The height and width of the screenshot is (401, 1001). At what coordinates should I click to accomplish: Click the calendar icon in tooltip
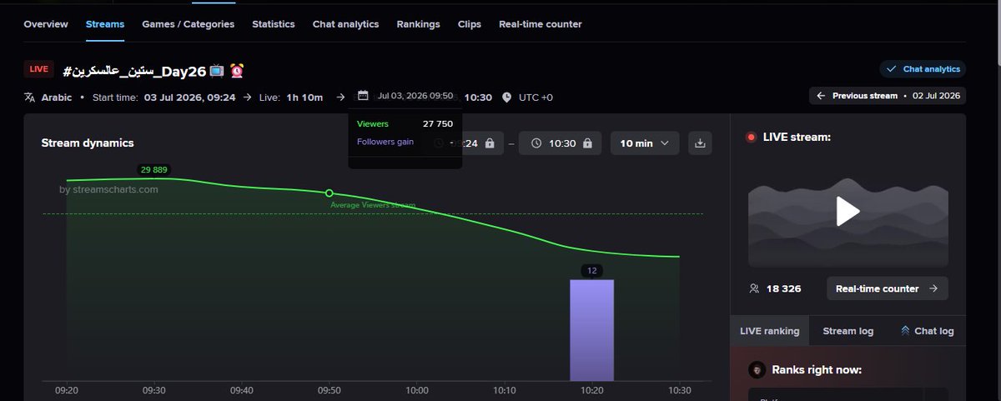click(x=363, y=95)
